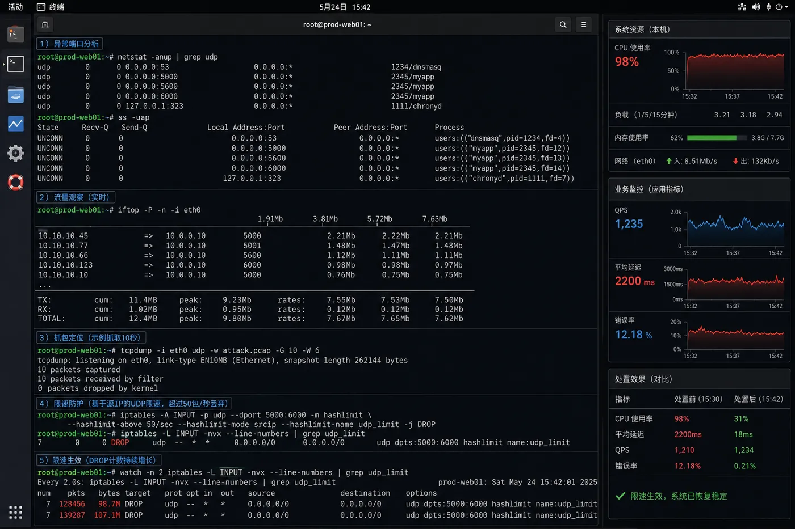Image resolution: width=795 pixels, height=529 pixels.
Task: Launch the blue system monitor chart icon
Action: [15, 124]
